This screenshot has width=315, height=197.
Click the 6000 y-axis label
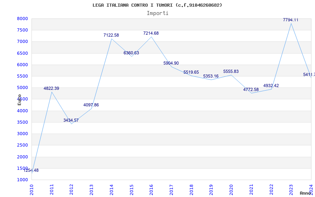[x=22, y=65]
